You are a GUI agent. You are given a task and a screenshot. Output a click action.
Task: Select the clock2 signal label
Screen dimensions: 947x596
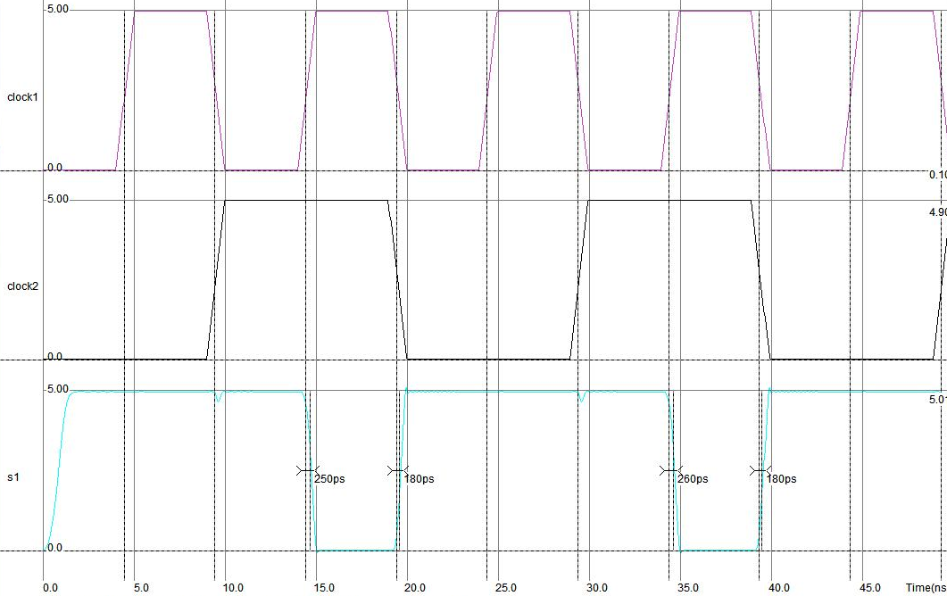(x=22, y=286)
